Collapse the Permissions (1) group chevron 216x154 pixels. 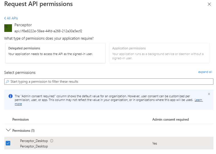pyautogui.click(x=8, y=130)
